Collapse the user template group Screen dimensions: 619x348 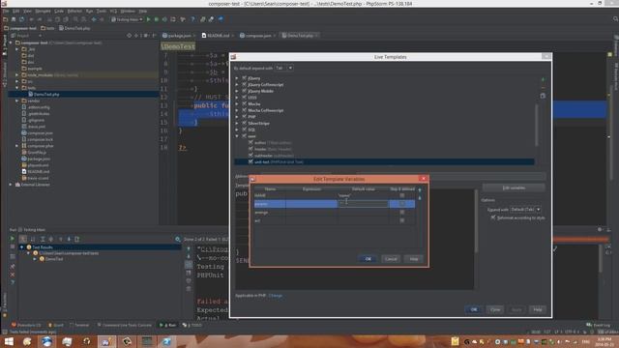[237, 136]
